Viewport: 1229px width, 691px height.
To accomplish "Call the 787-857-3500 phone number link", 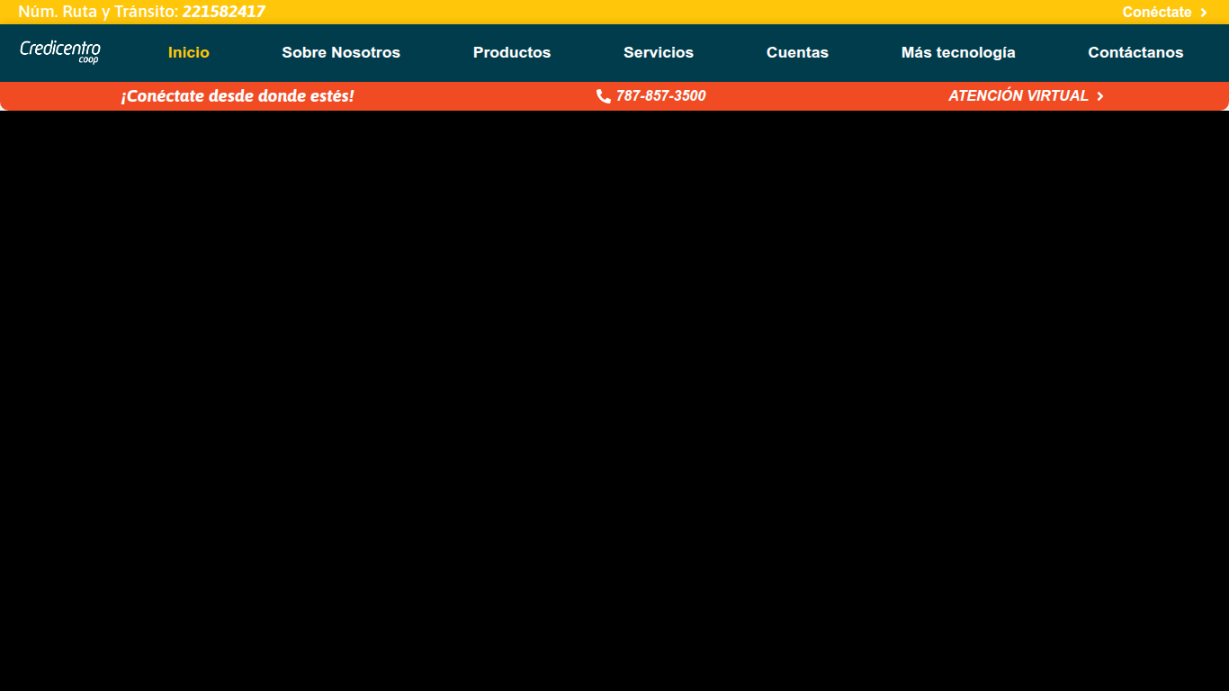I will pos(651,95).
